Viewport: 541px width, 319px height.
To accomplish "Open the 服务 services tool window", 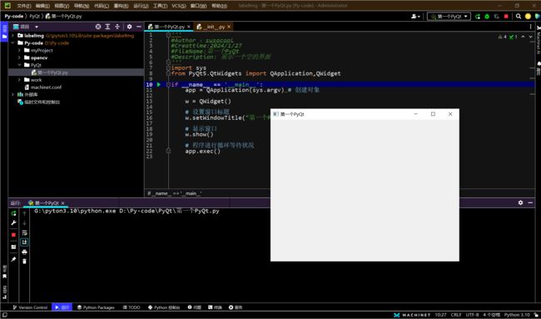I will [236, 307].
